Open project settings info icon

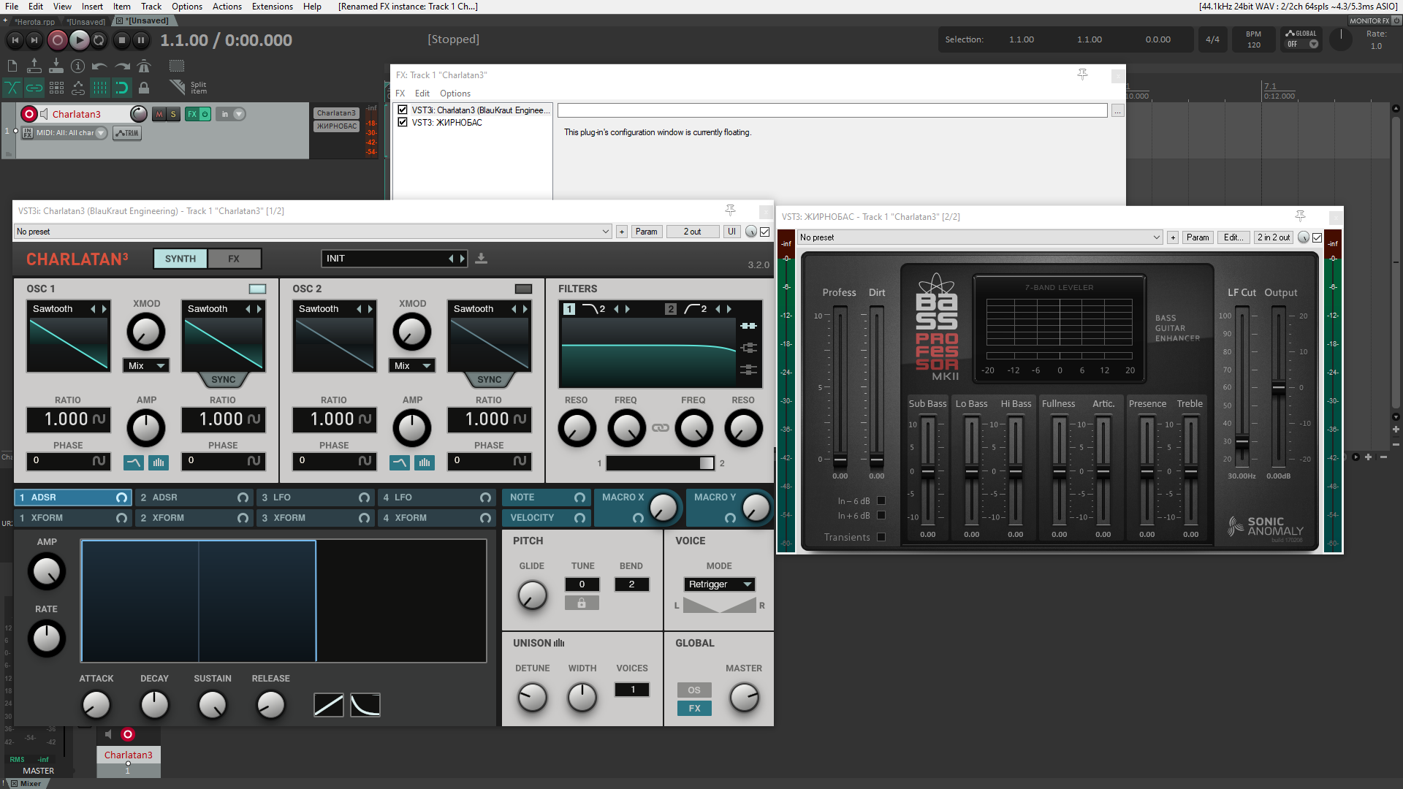[78, 66]
